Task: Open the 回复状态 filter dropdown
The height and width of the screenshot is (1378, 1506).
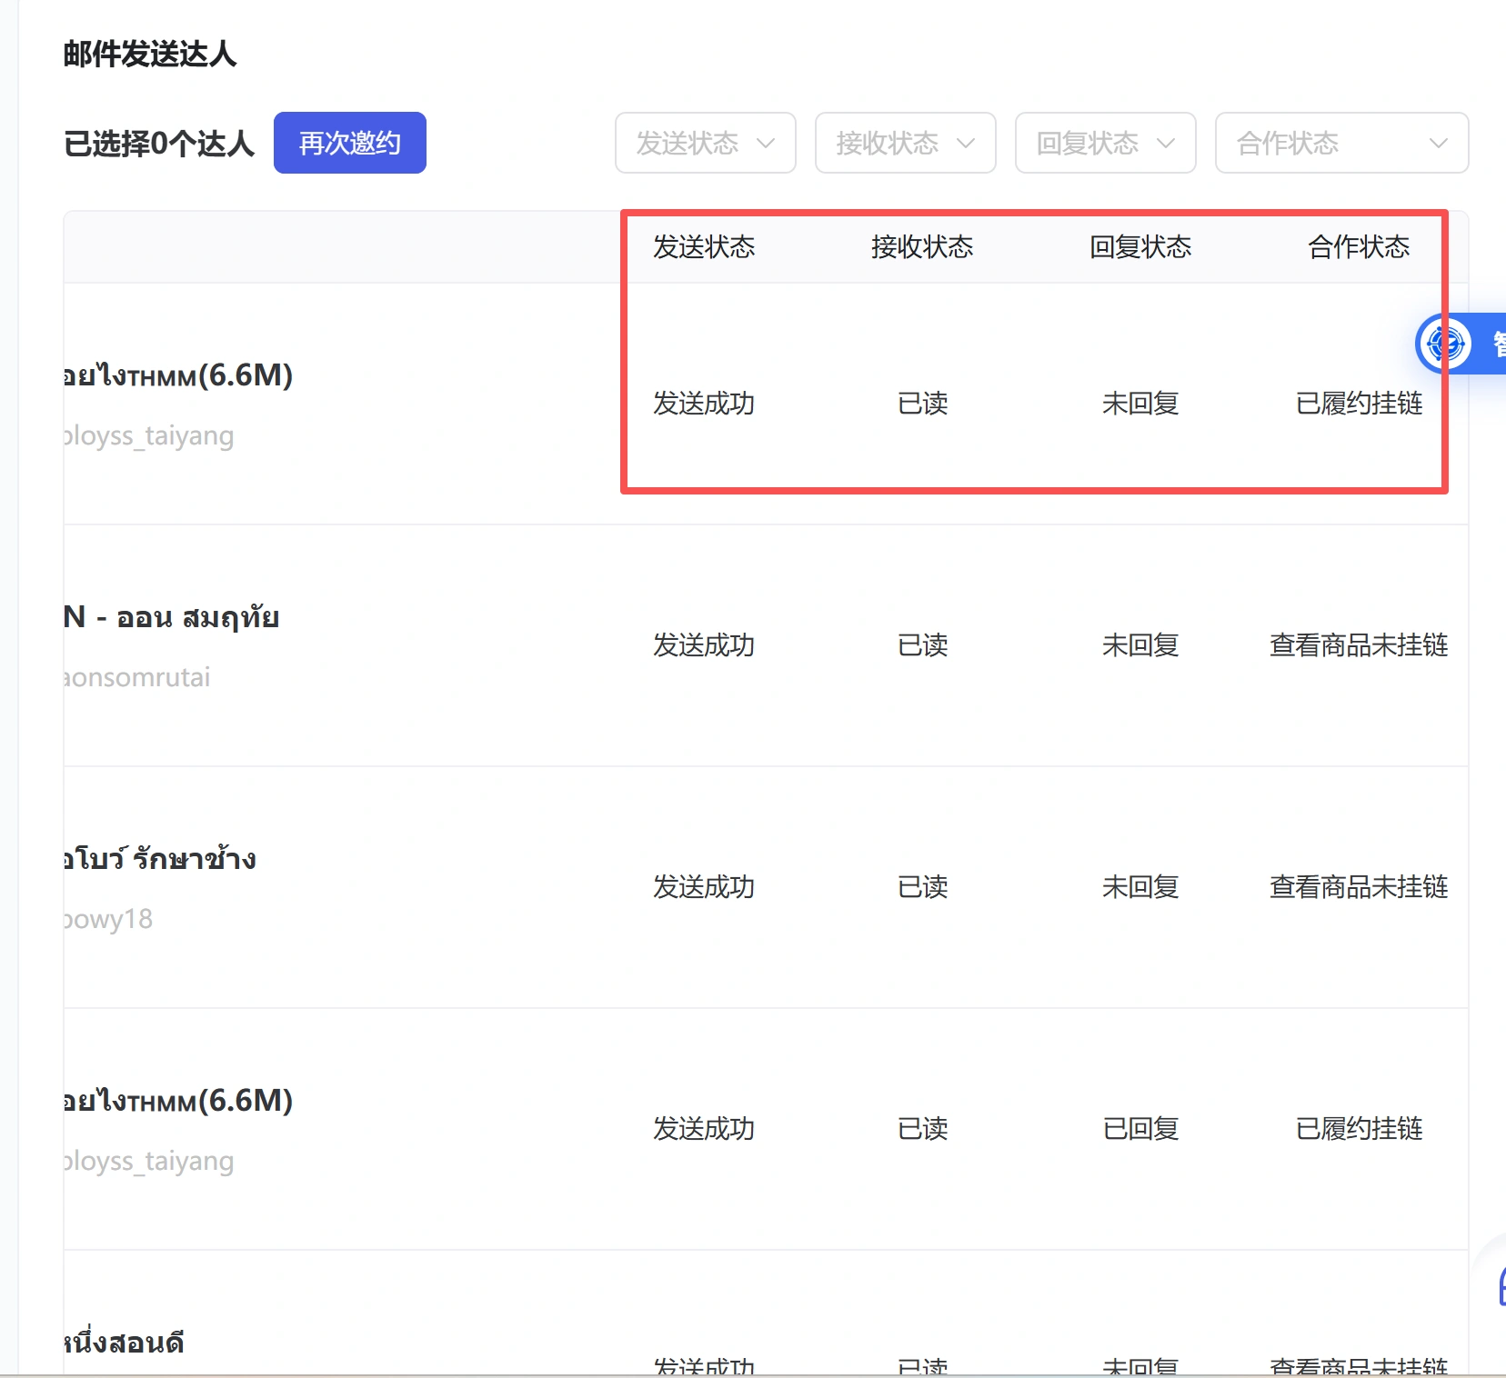Action: 1105,143
